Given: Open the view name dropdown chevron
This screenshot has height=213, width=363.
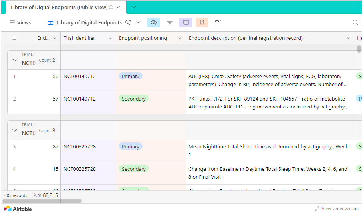Looking at the screenshot, I should 138,22.
